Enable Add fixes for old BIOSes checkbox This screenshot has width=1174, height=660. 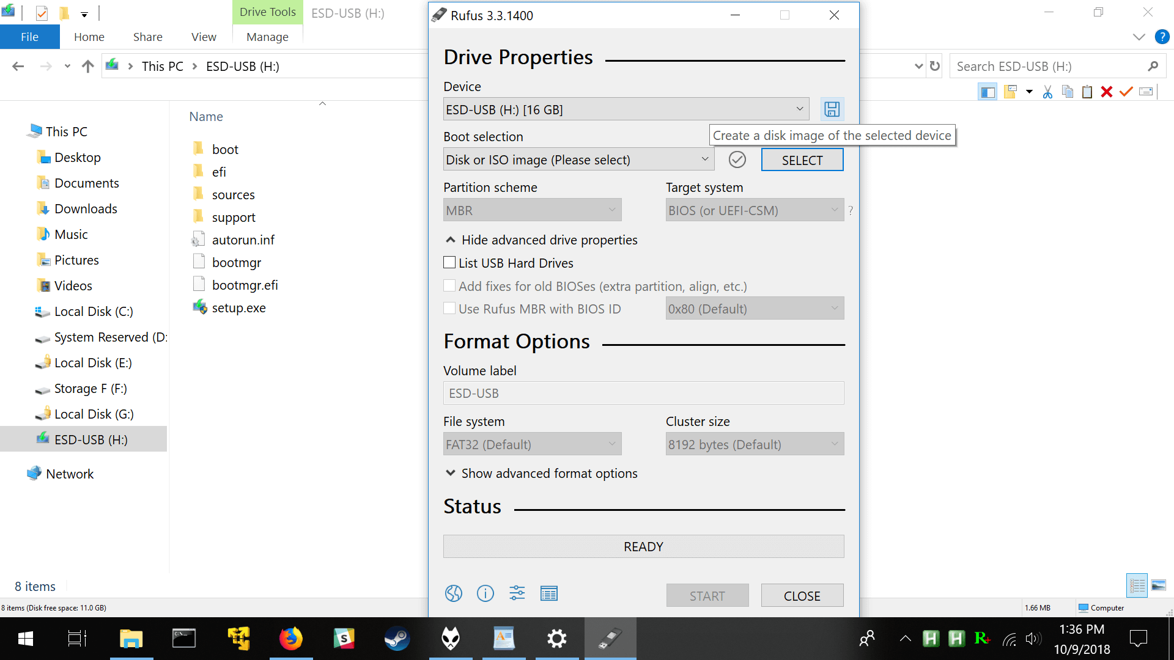tap(449, 286)
